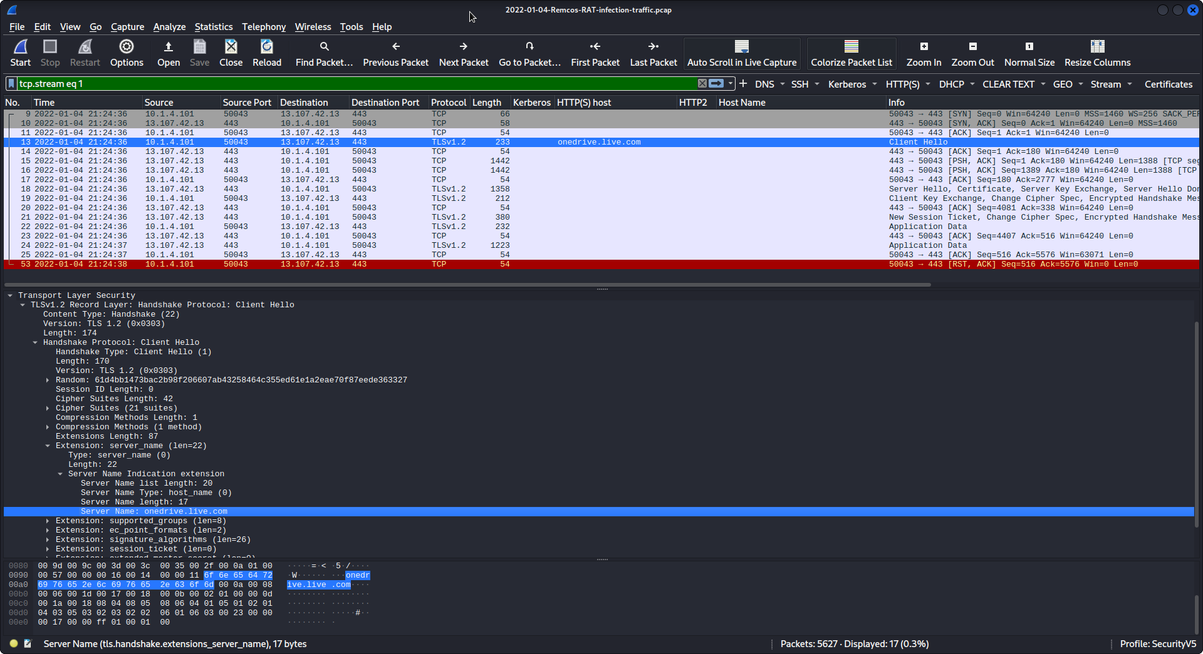
Task: Expand the signature_algorithms extension
Action: pyautogui.click(x=48, y=539)
